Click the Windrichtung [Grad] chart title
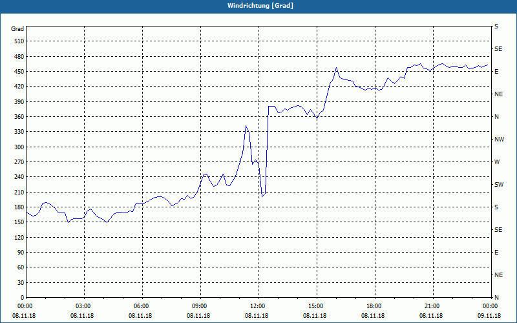Image resolution: width=517 pixels, height=323 pixels. tap(260, 6)
